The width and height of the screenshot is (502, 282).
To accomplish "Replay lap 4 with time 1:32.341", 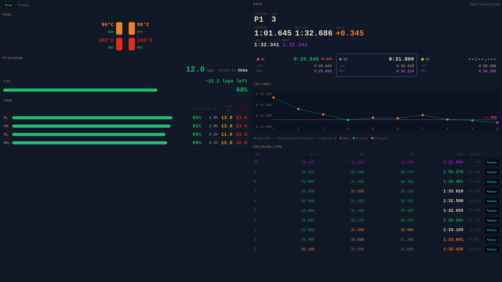I will (492, 220).
